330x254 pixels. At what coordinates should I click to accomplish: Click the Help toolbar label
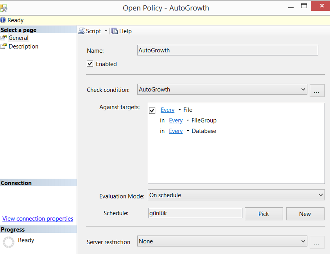pyautogui.click(x=125, y=31)
